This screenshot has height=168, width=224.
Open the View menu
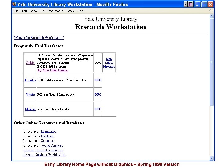click(x=34, y=11)
